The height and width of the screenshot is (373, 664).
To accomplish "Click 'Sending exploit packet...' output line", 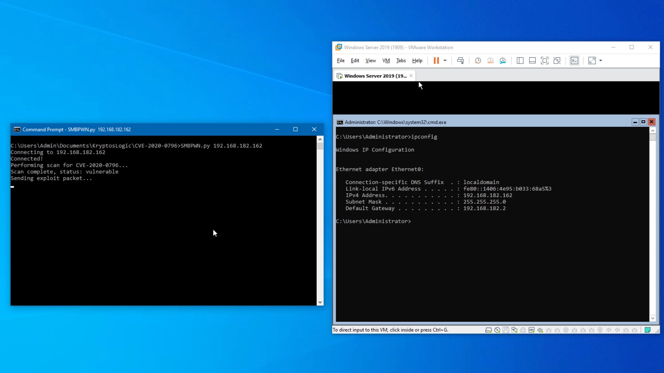I will tap(51, 178).
